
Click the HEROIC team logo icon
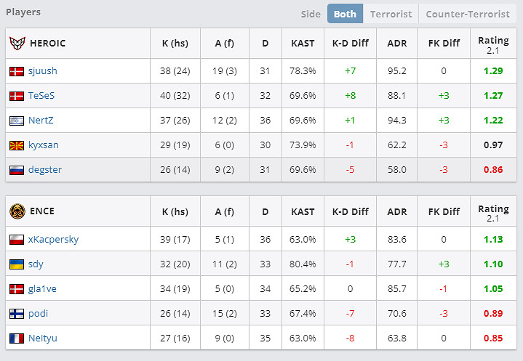pyautogui.click(x=17, y=44)
